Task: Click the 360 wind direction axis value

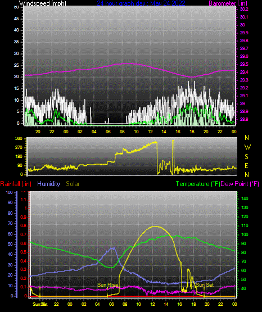Action: pyautogui.click(x=19, y=139)
